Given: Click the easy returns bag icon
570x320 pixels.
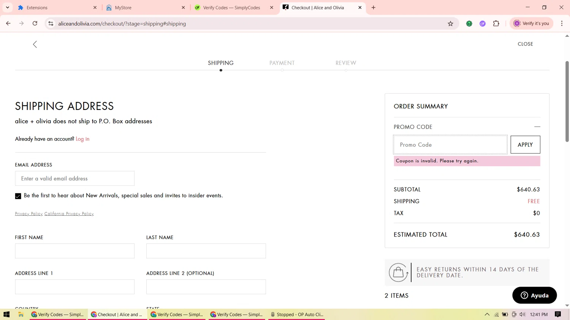Looking at the screenshot, I should click(x=398, y=272).
